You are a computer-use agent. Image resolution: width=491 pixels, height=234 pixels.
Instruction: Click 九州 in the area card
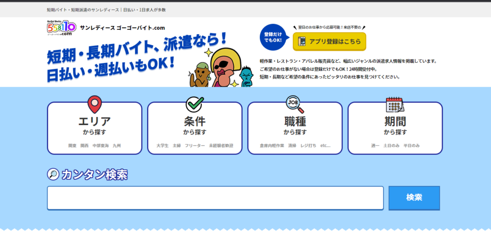(117, 146)
